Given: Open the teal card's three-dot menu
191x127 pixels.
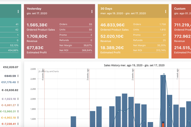Looking at the screenshot, I should point(18,12).
